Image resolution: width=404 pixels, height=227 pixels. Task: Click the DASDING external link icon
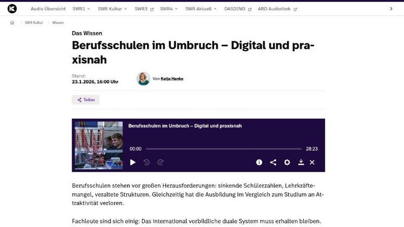coord(250,9)
